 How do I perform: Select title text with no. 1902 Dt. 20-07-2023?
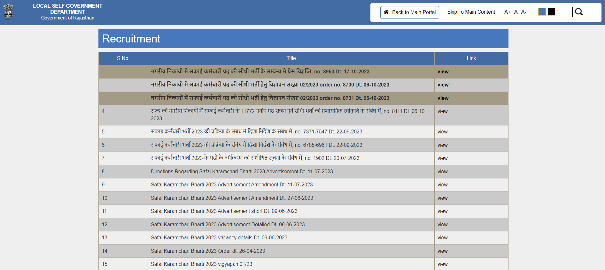pos(255,158)
